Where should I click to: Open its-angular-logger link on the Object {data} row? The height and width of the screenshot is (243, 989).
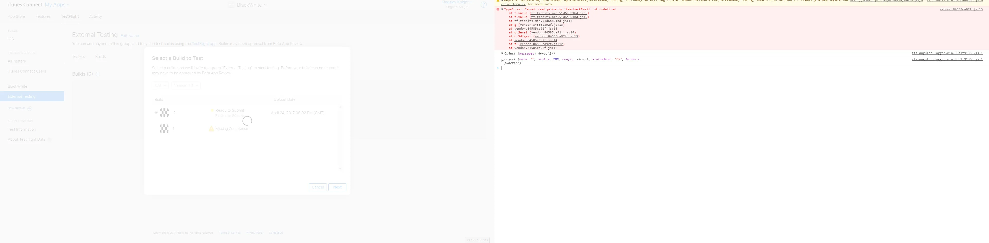tap(947, 59)
